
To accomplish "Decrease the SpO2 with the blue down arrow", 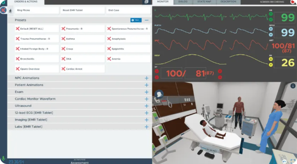I will [271, 35].
